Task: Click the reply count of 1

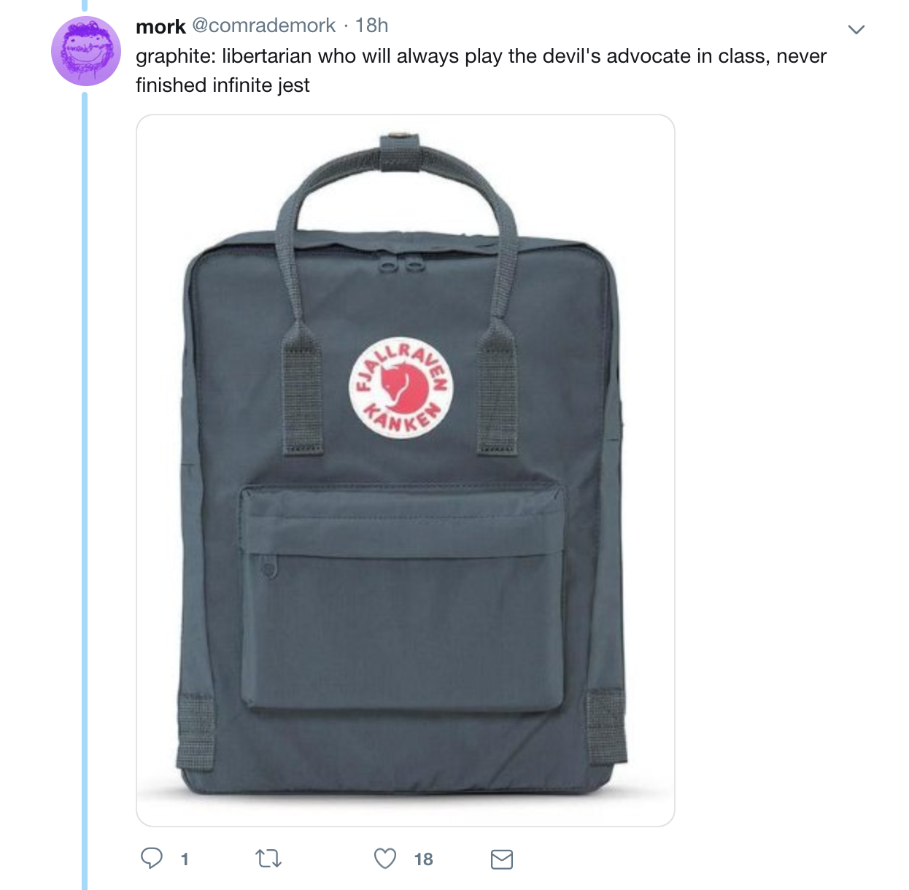Action: (x=185, y=859)
